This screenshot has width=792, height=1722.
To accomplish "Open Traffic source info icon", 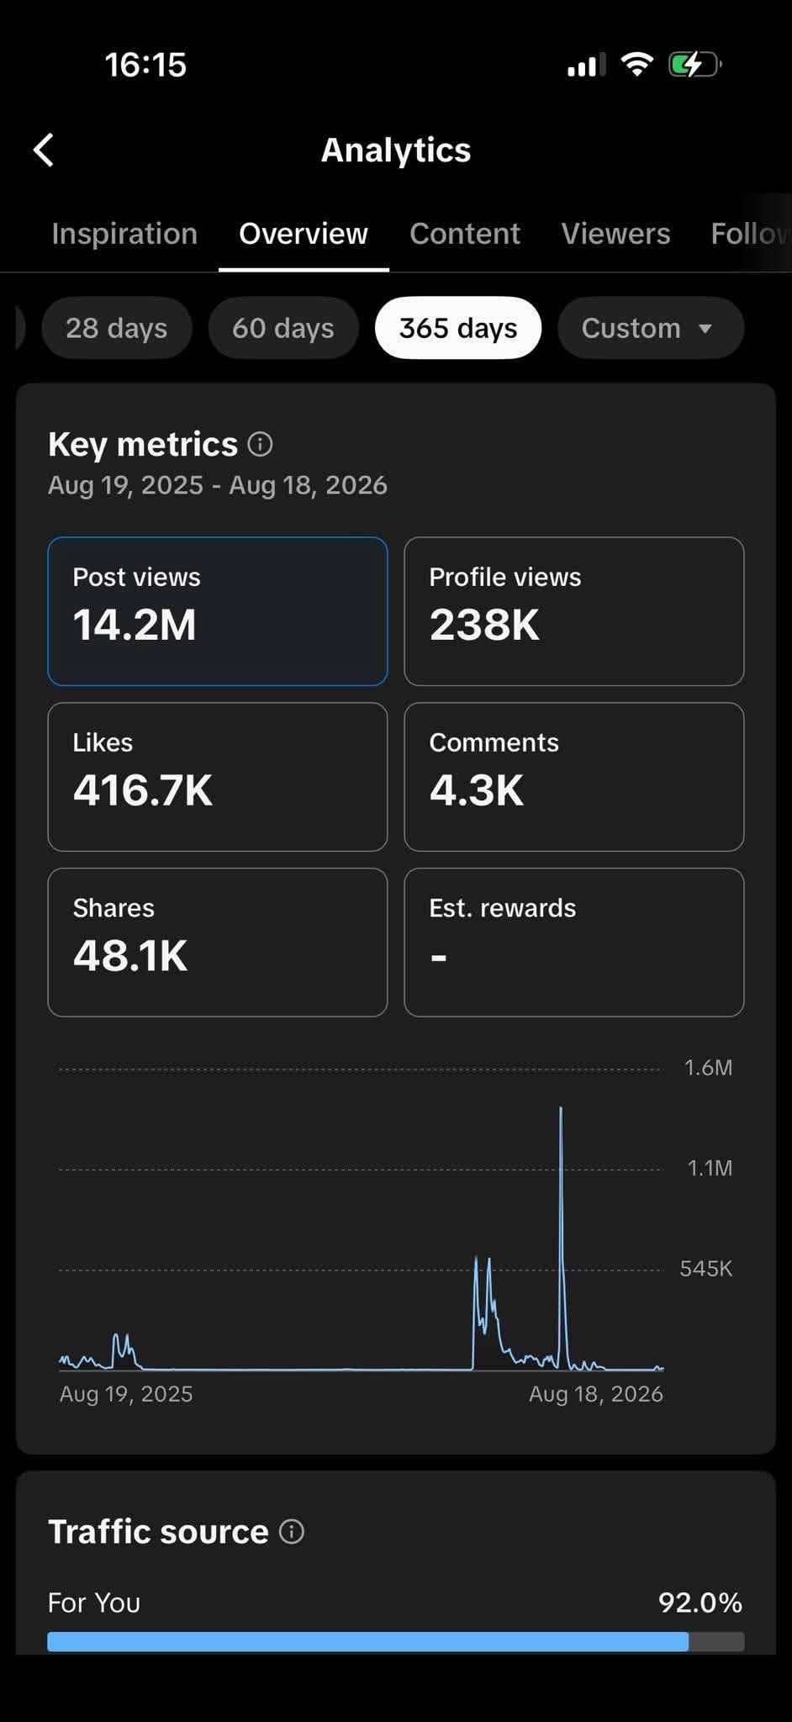I will point(292,1531).
